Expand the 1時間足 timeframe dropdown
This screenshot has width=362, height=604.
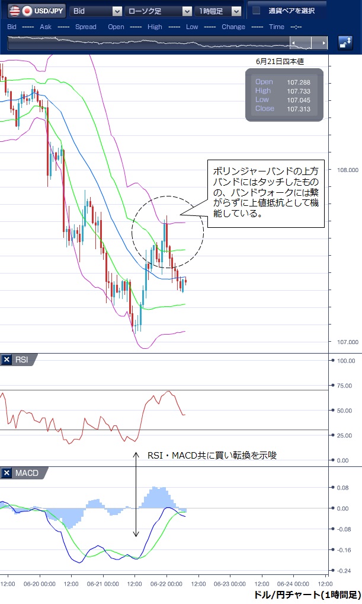[219, 11]
